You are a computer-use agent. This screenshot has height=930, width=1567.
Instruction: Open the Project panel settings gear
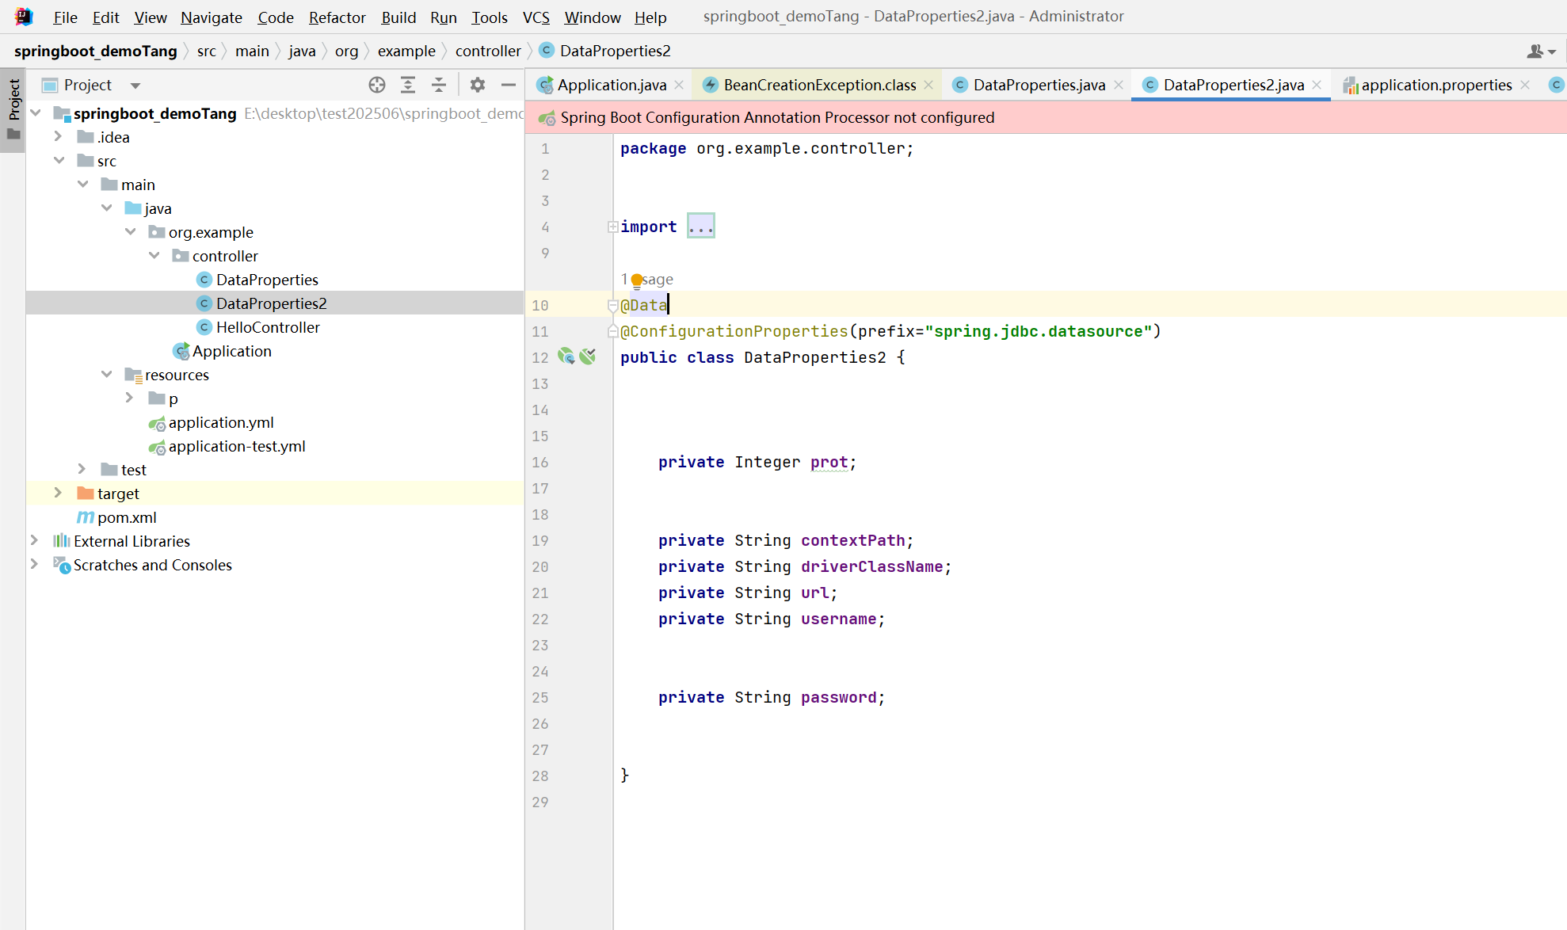click(x=477, y=85)
